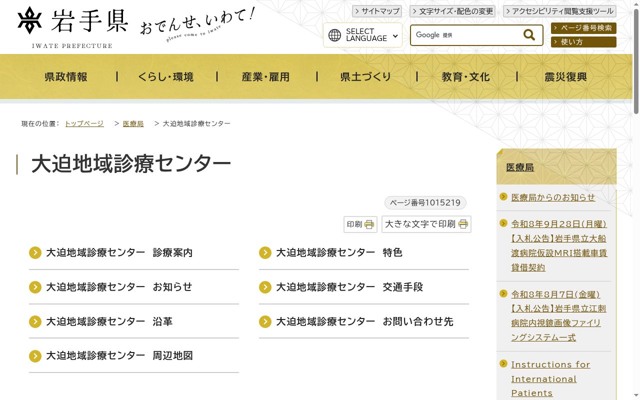This screenshot has width=640, height=400.
Task: Click yellow arrow bullet beside 沿革
Action: coord(35,321)
